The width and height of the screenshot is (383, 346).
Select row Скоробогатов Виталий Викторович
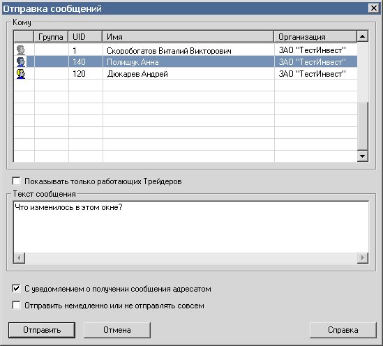186,50
